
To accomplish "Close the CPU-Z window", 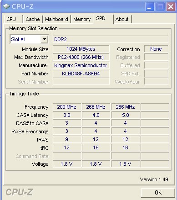I will (171, 6).
